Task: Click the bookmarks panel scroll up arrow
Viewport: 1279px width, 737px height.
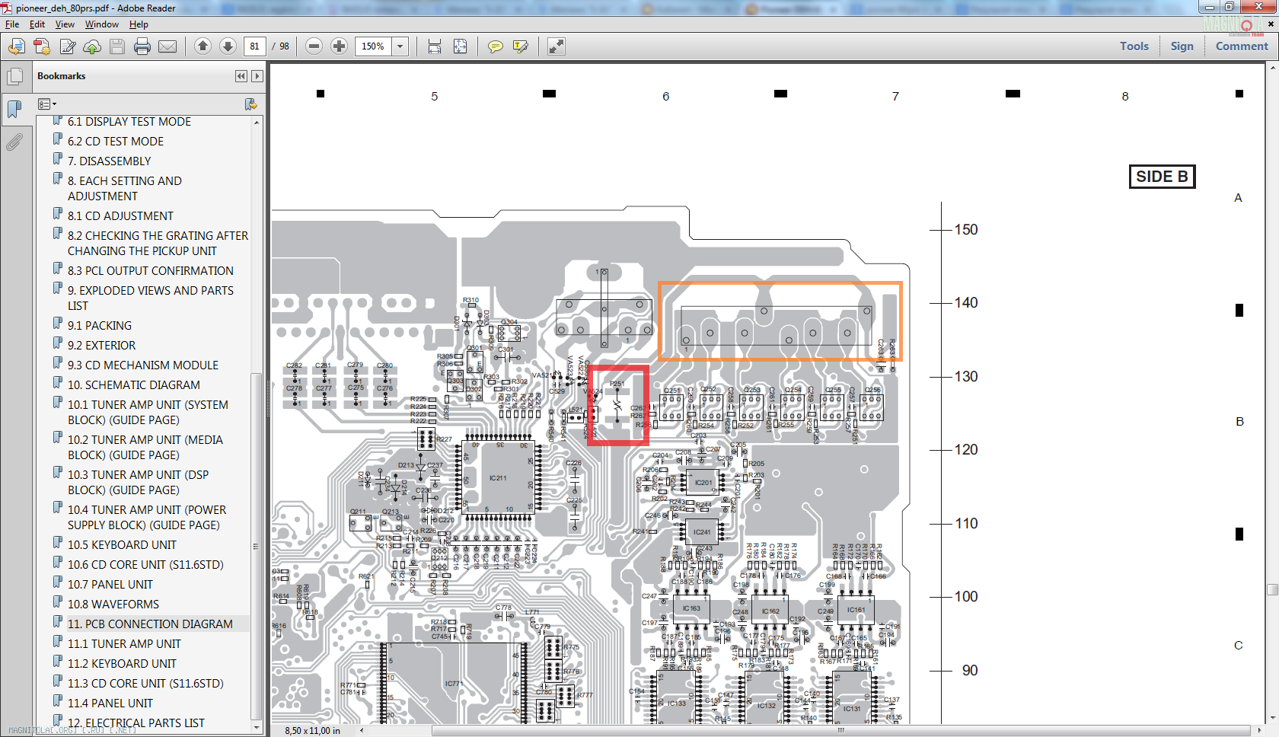Action: pyautogui.click(x=257, y=122)
